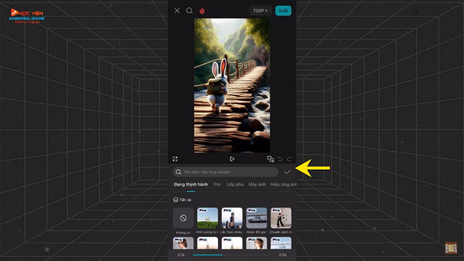The width and height of the screenshot is (464, 261).
Task: Open the Pro tab
Action: 217,184
